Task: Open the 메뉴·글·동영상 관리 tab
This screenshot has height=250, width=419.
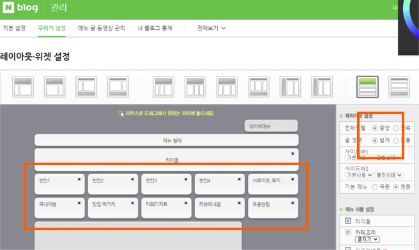Action: [x=102, y=28]
